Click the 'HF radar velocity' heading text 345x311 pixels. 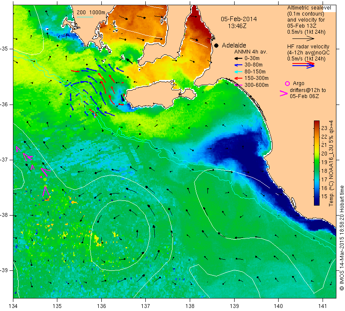coord(308,47)
